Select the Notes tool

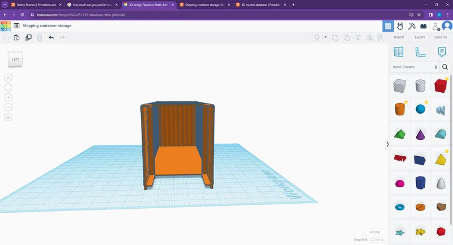pyautogui.click(x=442, y=52)
